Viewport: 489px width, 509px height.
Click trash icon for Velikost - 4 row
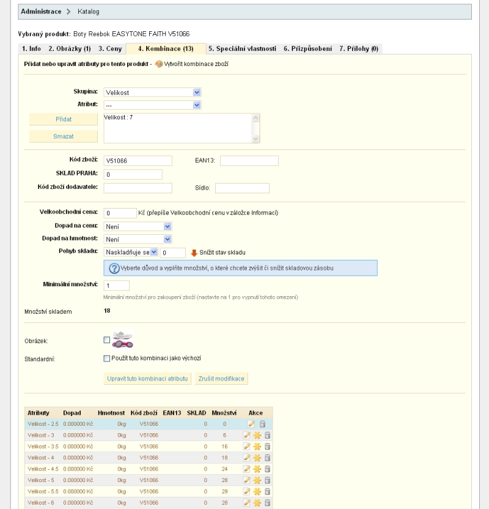(x=267, y=458)
